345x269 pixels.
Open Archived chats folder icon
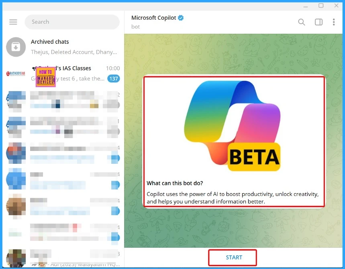click(x=16, y=47)
